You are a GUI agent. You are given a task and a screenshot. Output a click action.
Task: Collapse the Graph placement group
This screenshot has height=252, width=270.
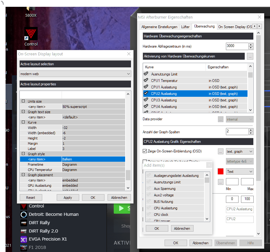click(23, 175)
